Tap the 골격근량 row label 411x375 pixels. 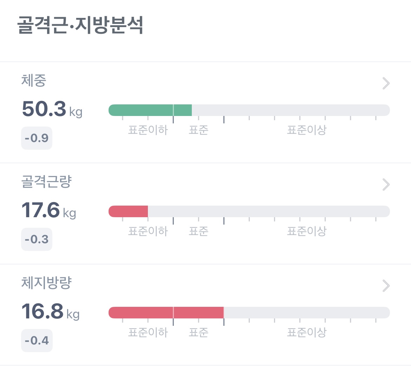(x=46, y=181)
